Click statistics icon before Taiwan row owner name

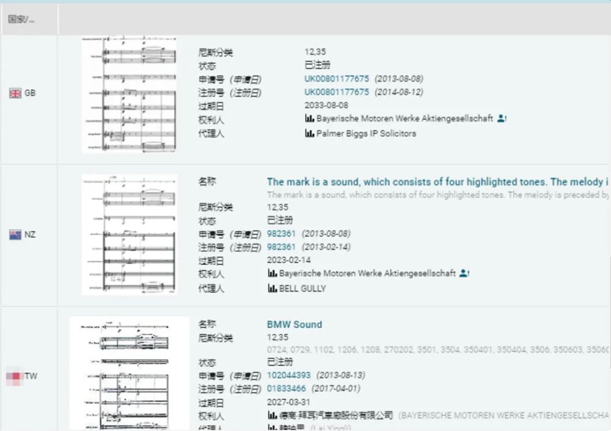tap(272, 416)
